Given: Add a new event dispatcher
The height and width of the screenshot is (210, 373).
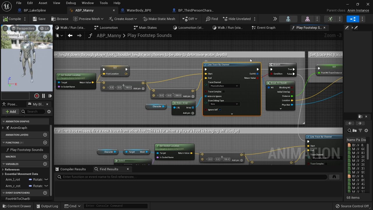Looking at the screenshot, I should click(45, 193).
